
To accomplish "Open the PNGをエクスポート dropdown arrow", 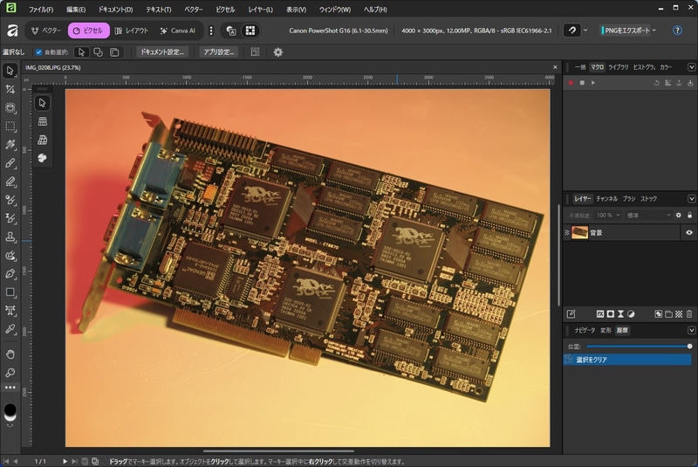I will (x=654, y=31).
